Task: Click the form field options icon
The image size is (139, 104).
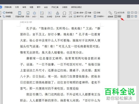Action: [x=132, y=16]
